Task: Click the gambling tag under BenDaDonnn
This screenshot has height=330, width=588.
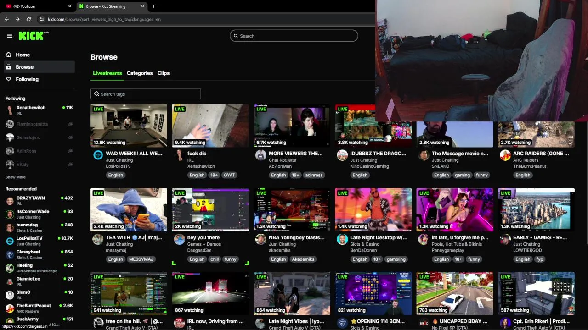Action: tap(396, 259)
